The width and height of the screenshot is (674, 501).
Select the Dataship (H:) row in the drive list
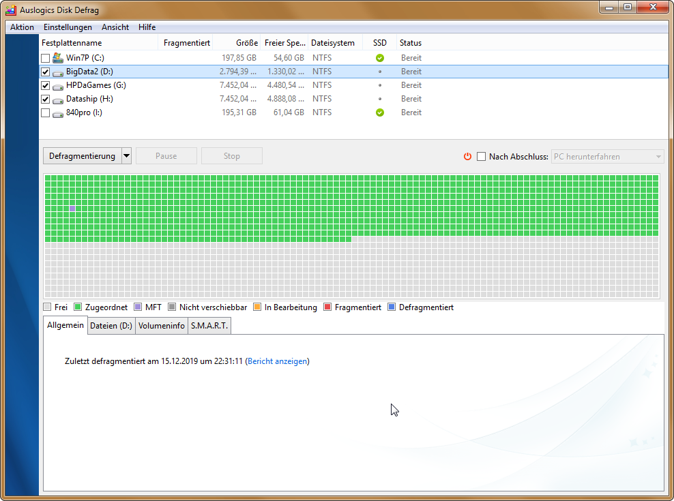click(205, 99)
